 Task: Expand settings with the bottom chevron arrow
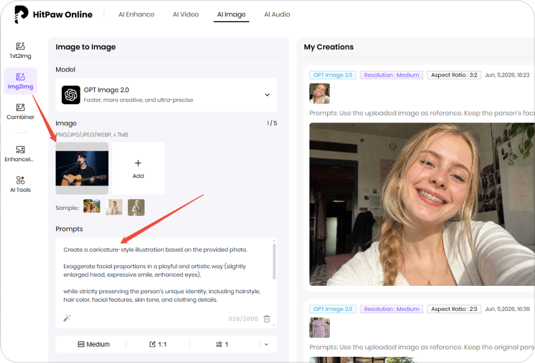(x=266, y=344)
